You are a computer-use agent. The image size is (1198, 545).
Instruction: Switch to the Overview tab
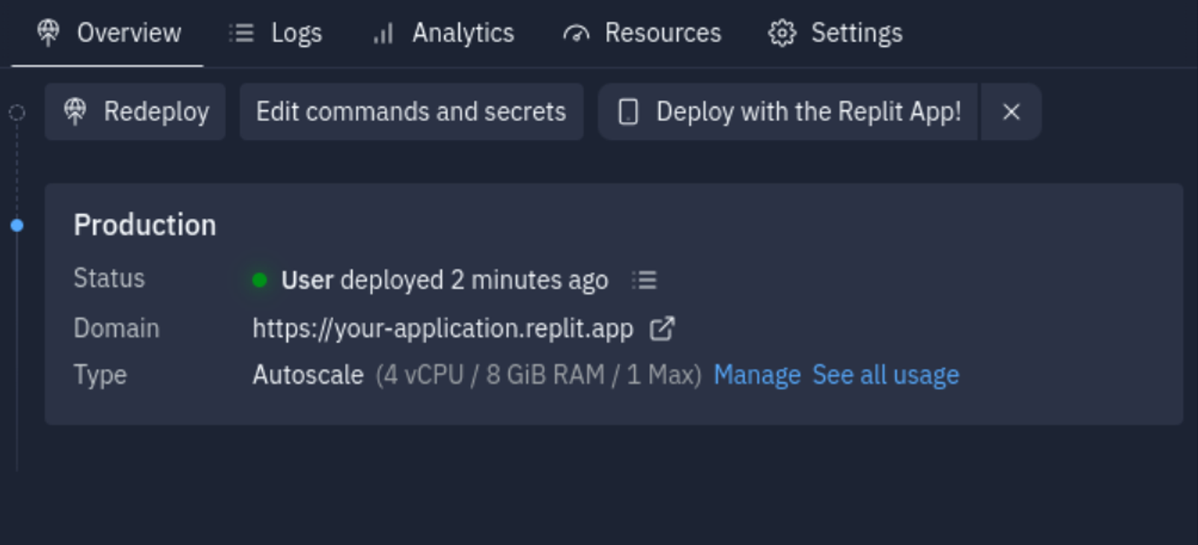109,33
